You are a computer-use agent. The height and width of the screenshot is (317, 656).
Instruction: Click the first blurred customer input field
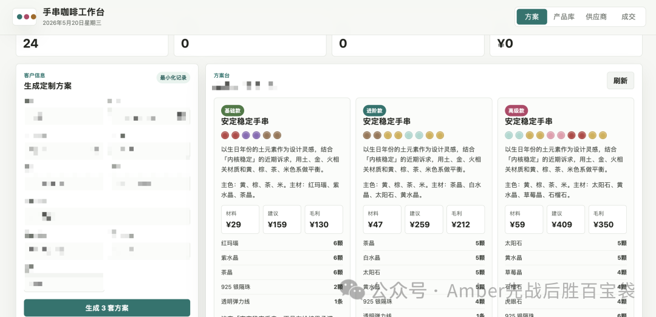(x=64, y=116)
